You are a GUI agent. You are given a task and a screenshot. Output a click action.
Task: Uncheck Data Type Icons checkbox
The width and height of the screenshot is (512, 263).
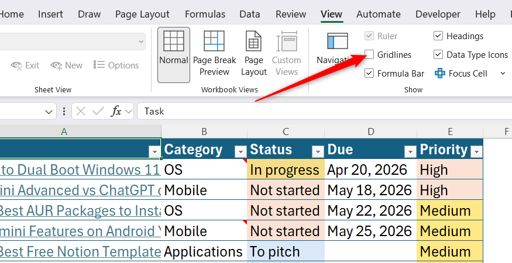pos(438,54)
